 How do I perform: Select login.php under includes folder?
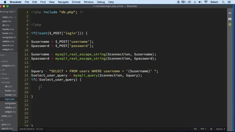10,99
